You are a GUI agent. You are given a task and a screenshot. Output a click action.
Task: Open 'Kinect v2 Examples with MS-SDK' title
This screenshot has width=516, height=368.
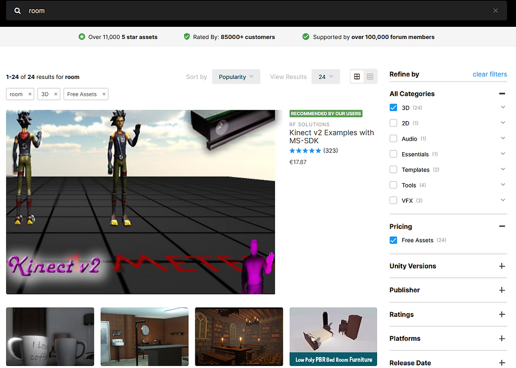332,136
